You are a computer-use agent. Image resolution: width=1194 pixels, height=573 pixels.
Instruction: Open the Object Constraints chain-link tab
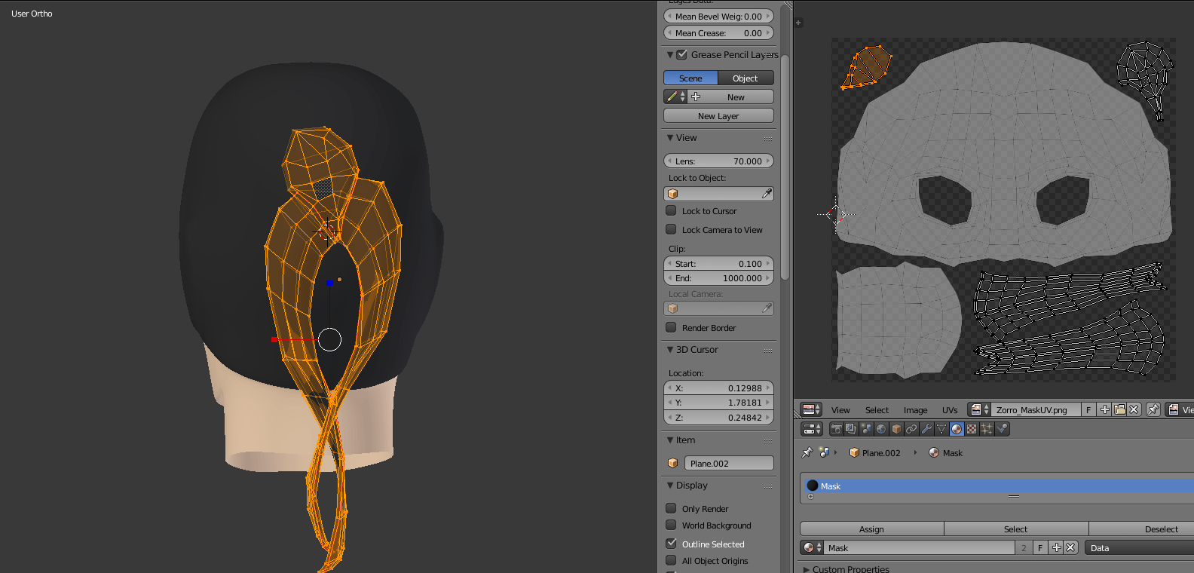911,429
